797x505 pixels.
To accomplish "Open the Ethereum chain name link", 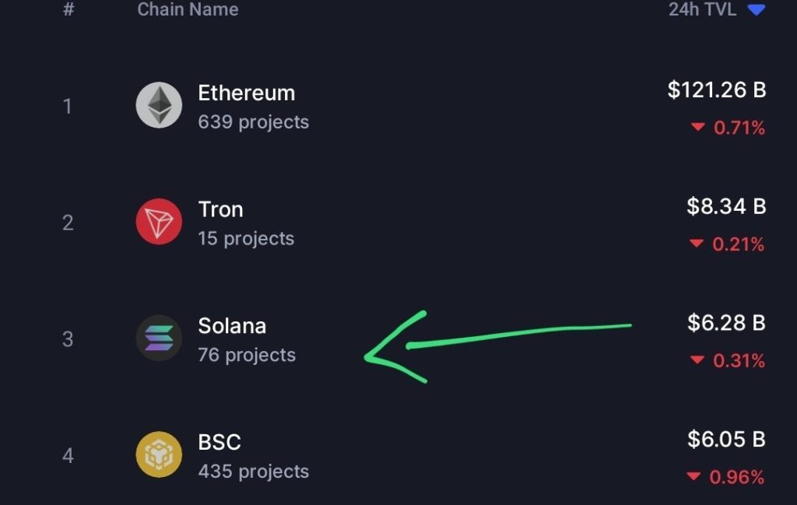I will click(246, 93).
